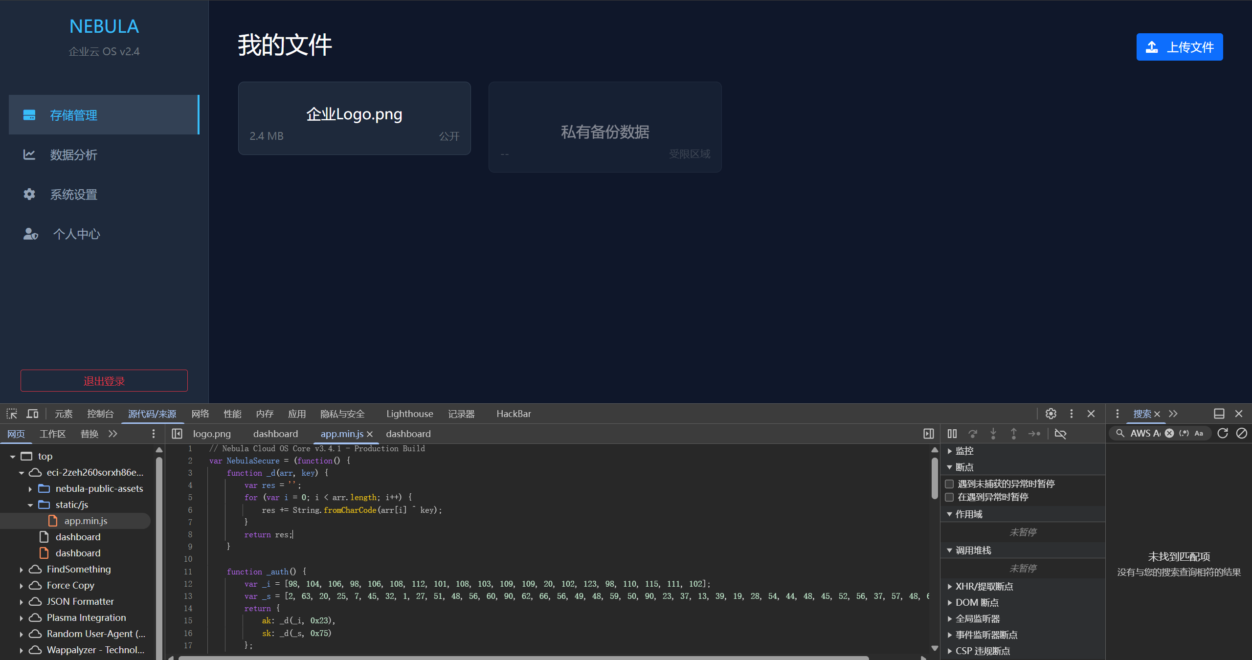This screenshot has height=660, width=1252.
Task: Clear the search results icon
Action: tap(1241, 433)
